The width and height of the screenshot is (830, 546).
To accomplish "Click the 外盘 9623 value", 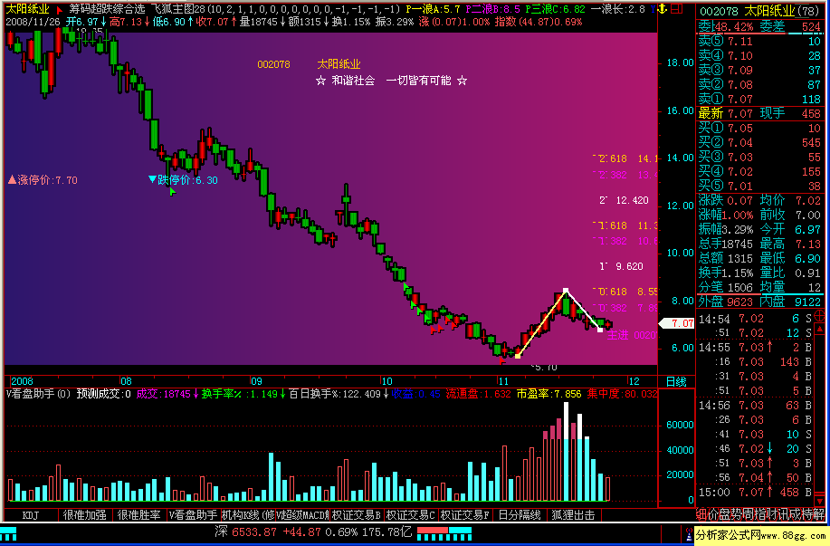I will [x=740, y=302].
